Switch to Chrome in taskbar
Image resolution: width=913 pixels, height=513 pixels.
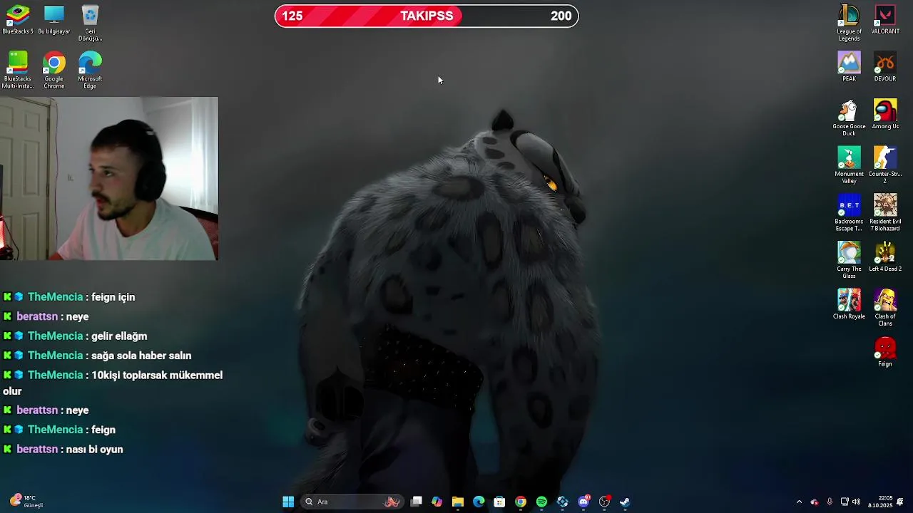(x=521, y=502)
